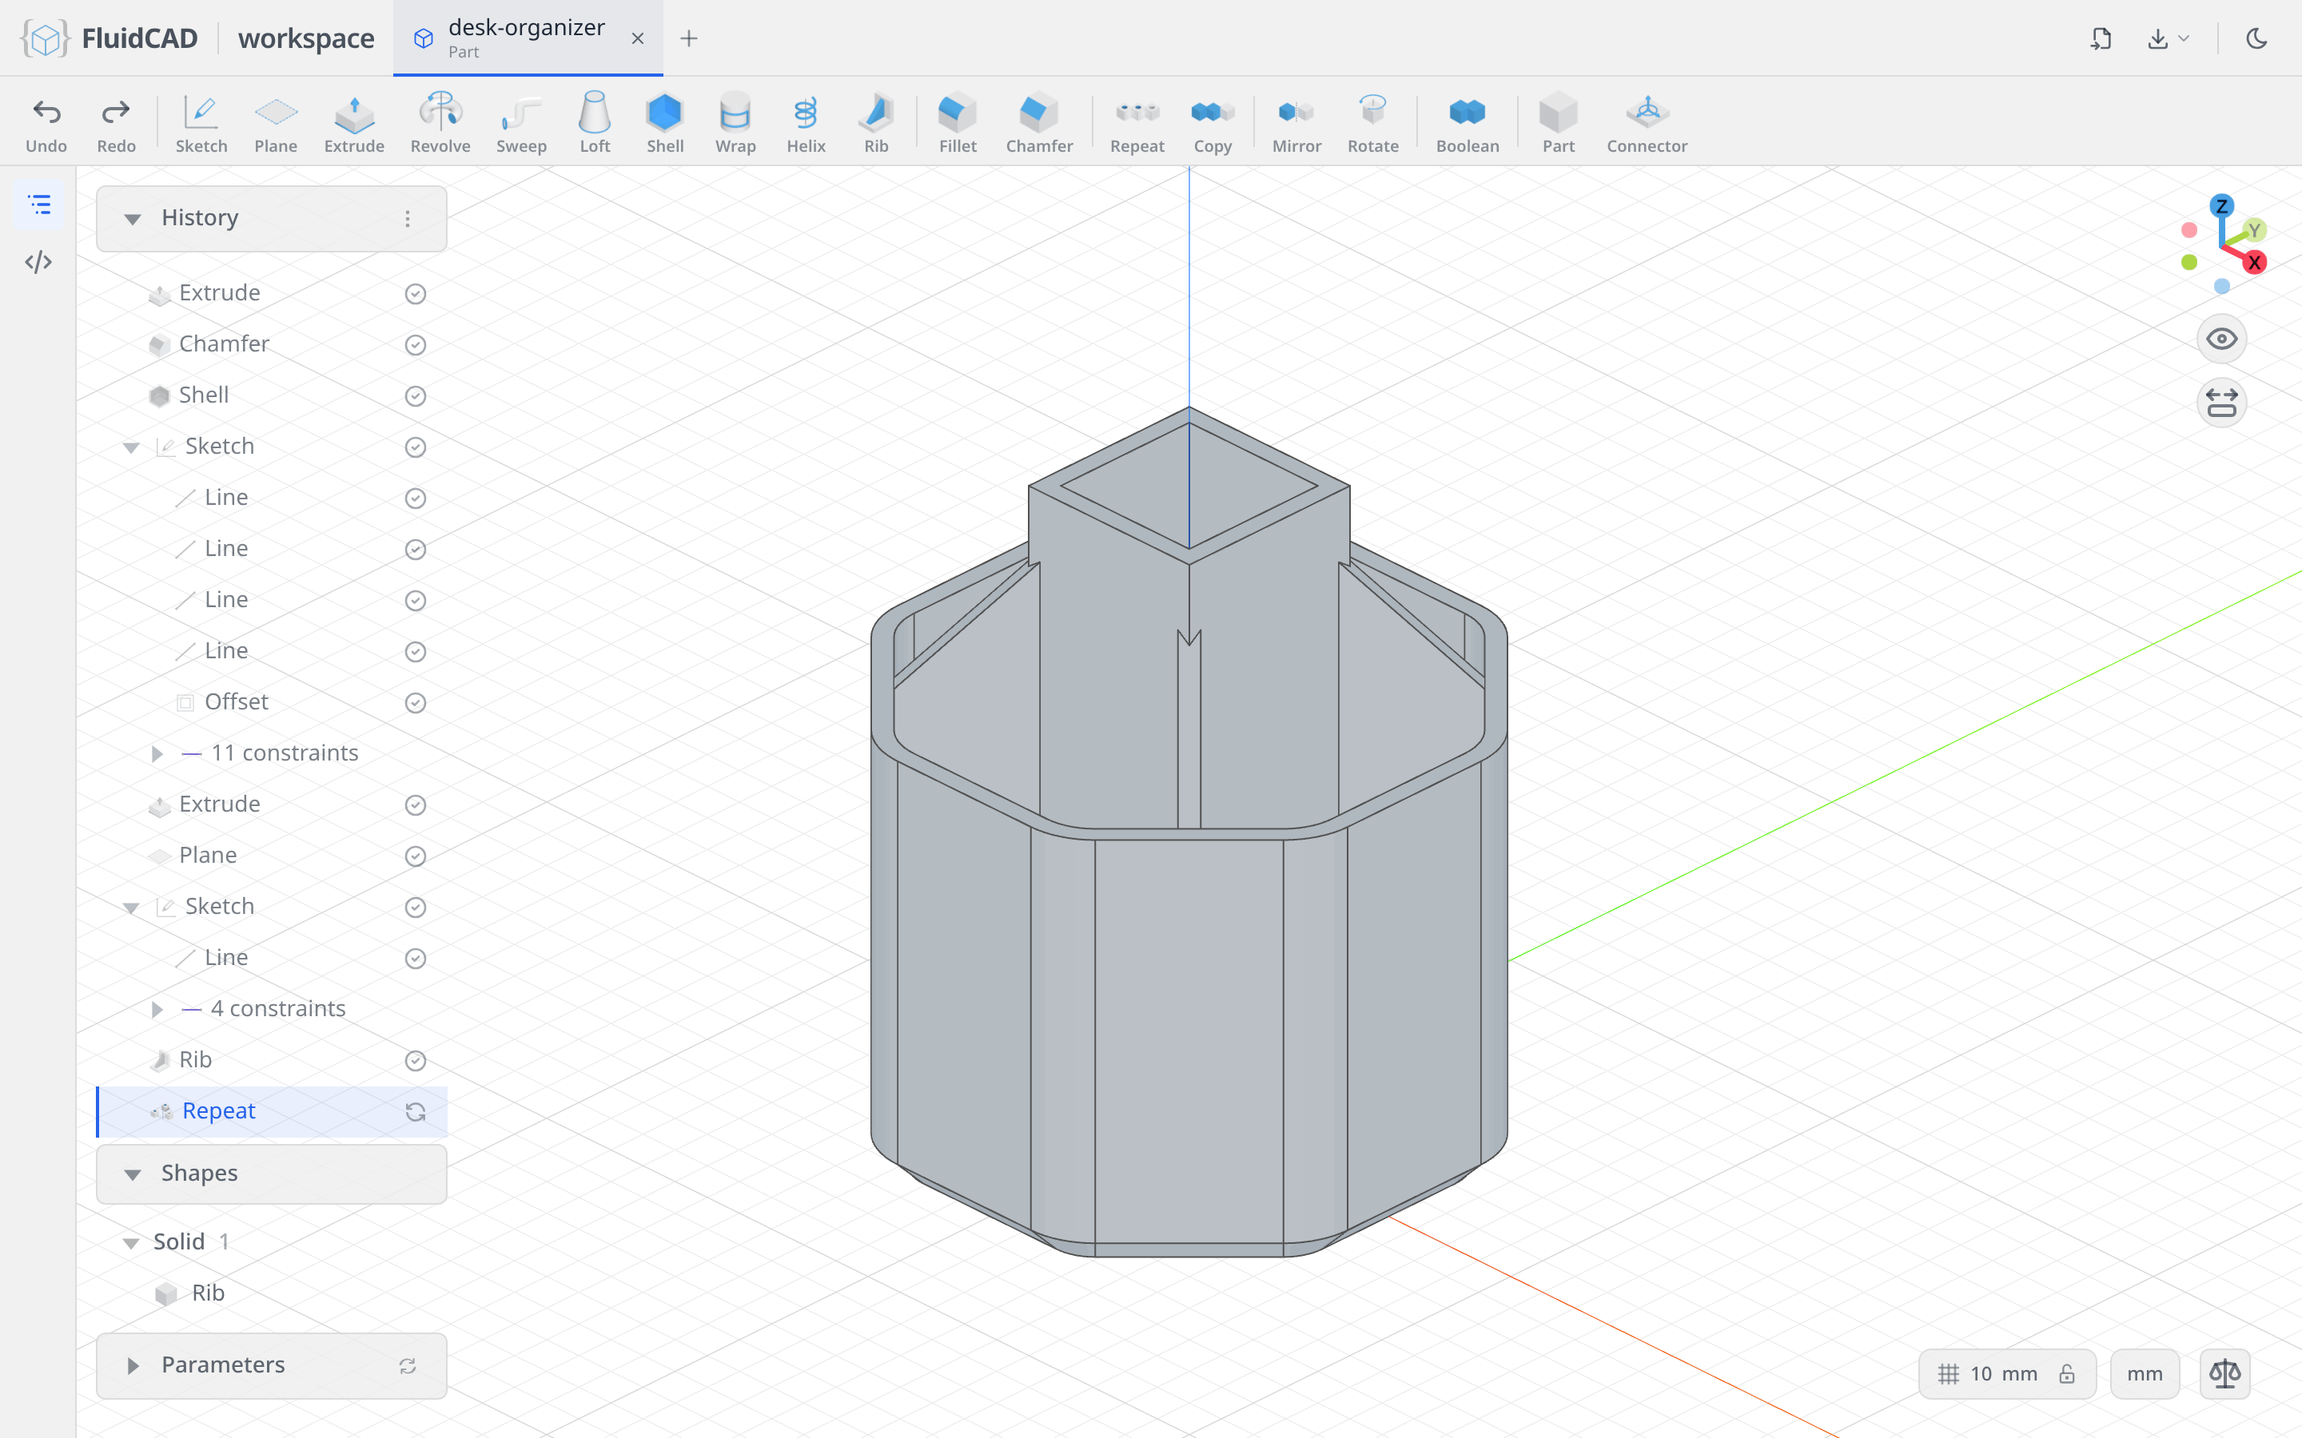Open the mm units button
The image size is (2302, 1438).
coord(2144,1373)
